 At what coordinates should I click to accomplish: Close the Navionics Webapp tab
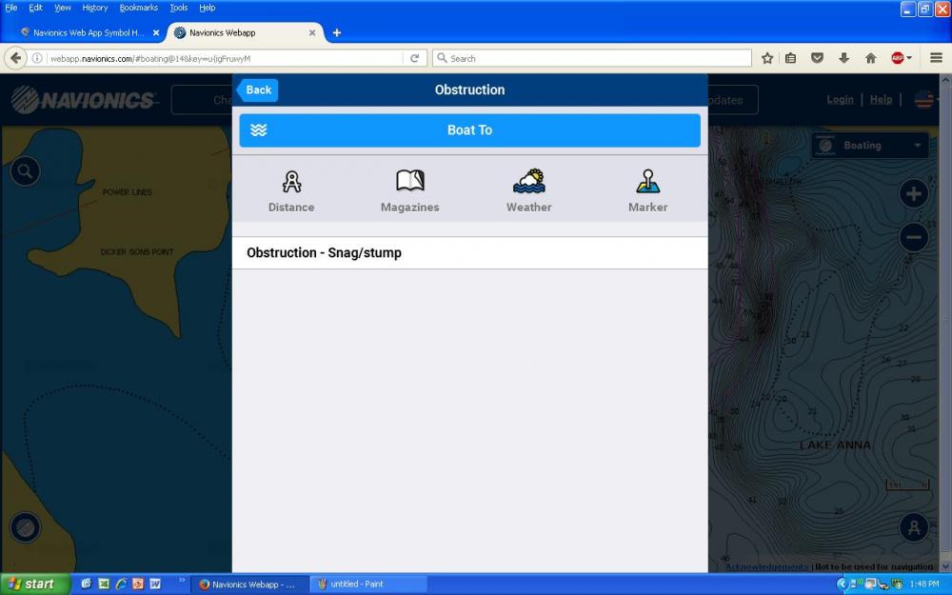(x=312, y=32)
